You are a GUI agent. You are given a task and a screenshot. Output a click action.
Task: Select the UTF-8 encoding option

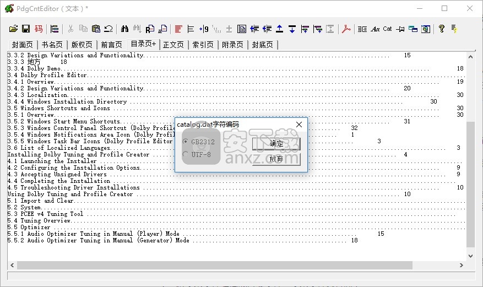(x=197, y=155)
